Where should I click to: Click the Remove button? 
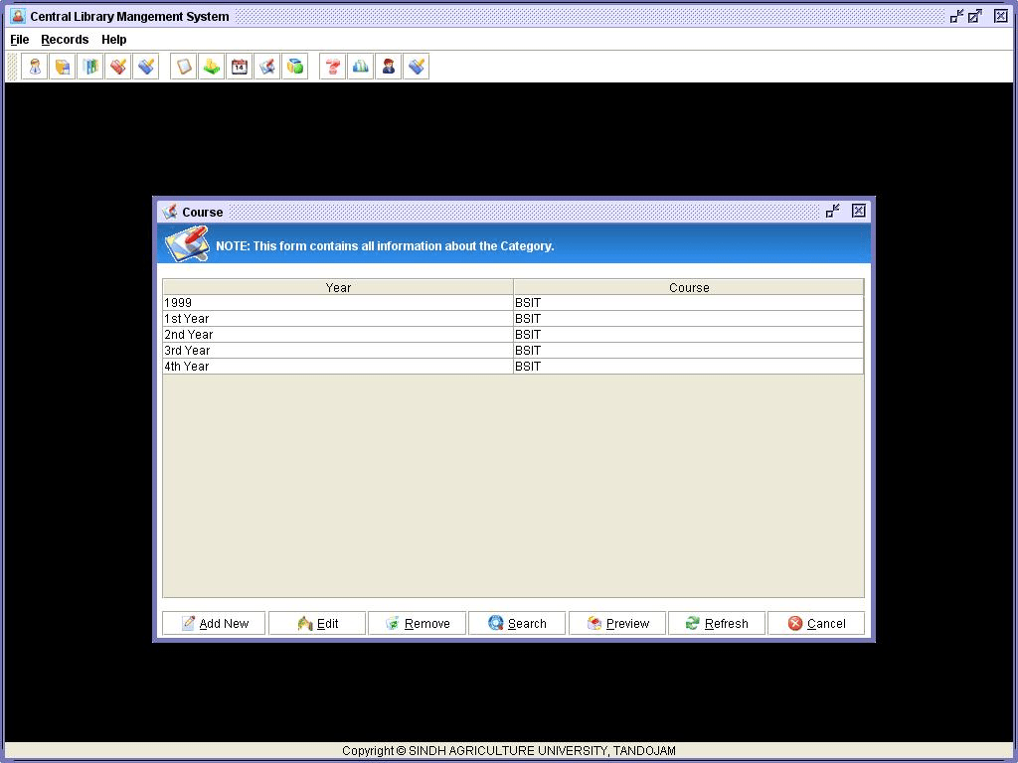417,623
